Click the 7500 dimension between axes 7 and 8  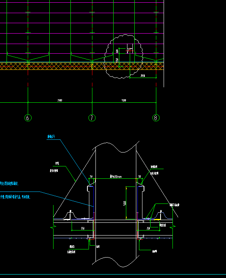point(124,100)
